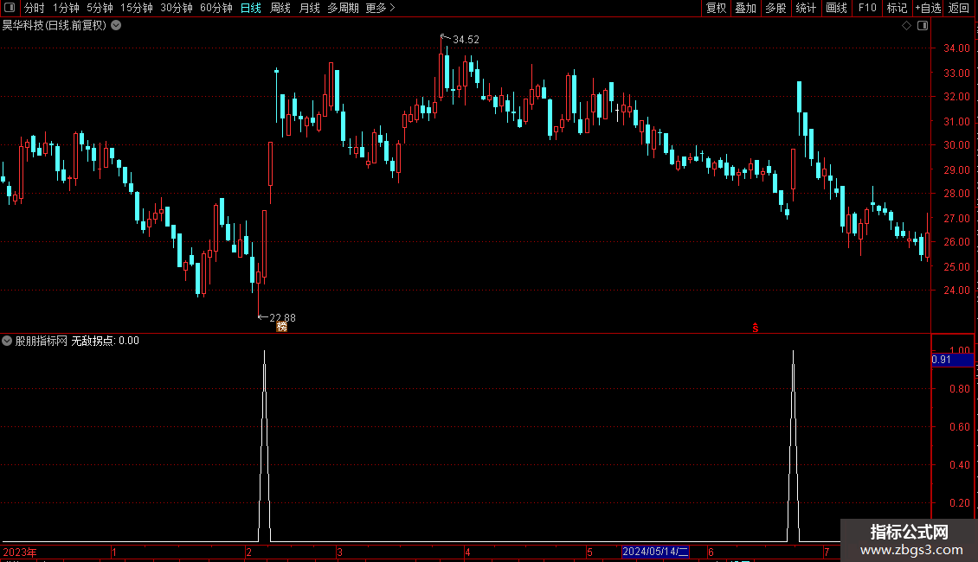
Task: Click the 24.00 price axis label
Action: (x=956, y=290)
